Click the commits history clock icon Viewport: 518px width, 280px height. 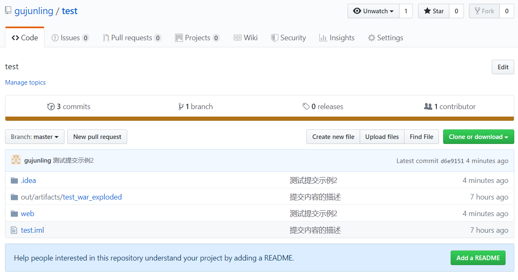[x=51, y=107]
